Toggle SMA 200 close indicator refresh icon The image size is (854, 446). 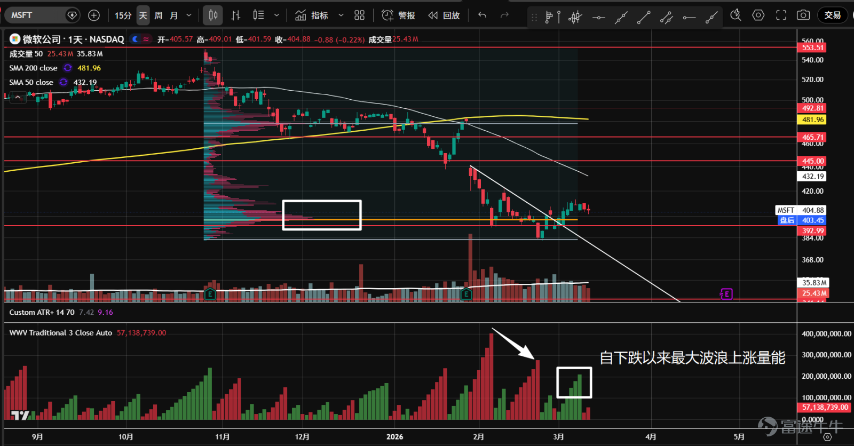point(68,68)
